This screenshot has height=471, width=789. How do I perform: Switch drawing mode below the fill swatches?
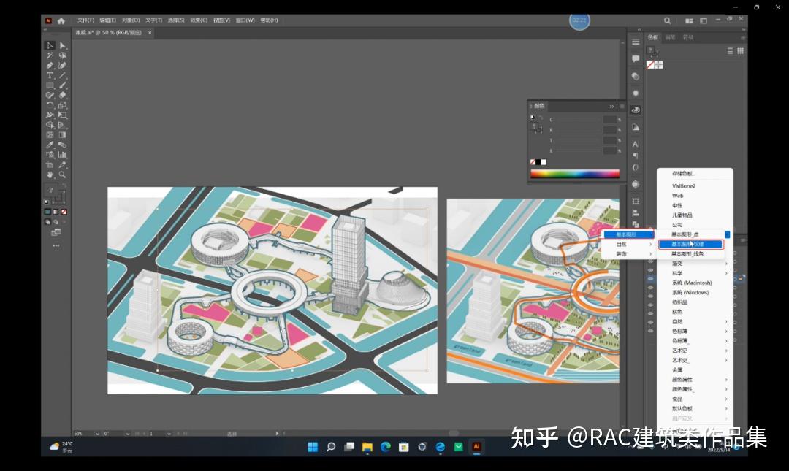(48, 222)
